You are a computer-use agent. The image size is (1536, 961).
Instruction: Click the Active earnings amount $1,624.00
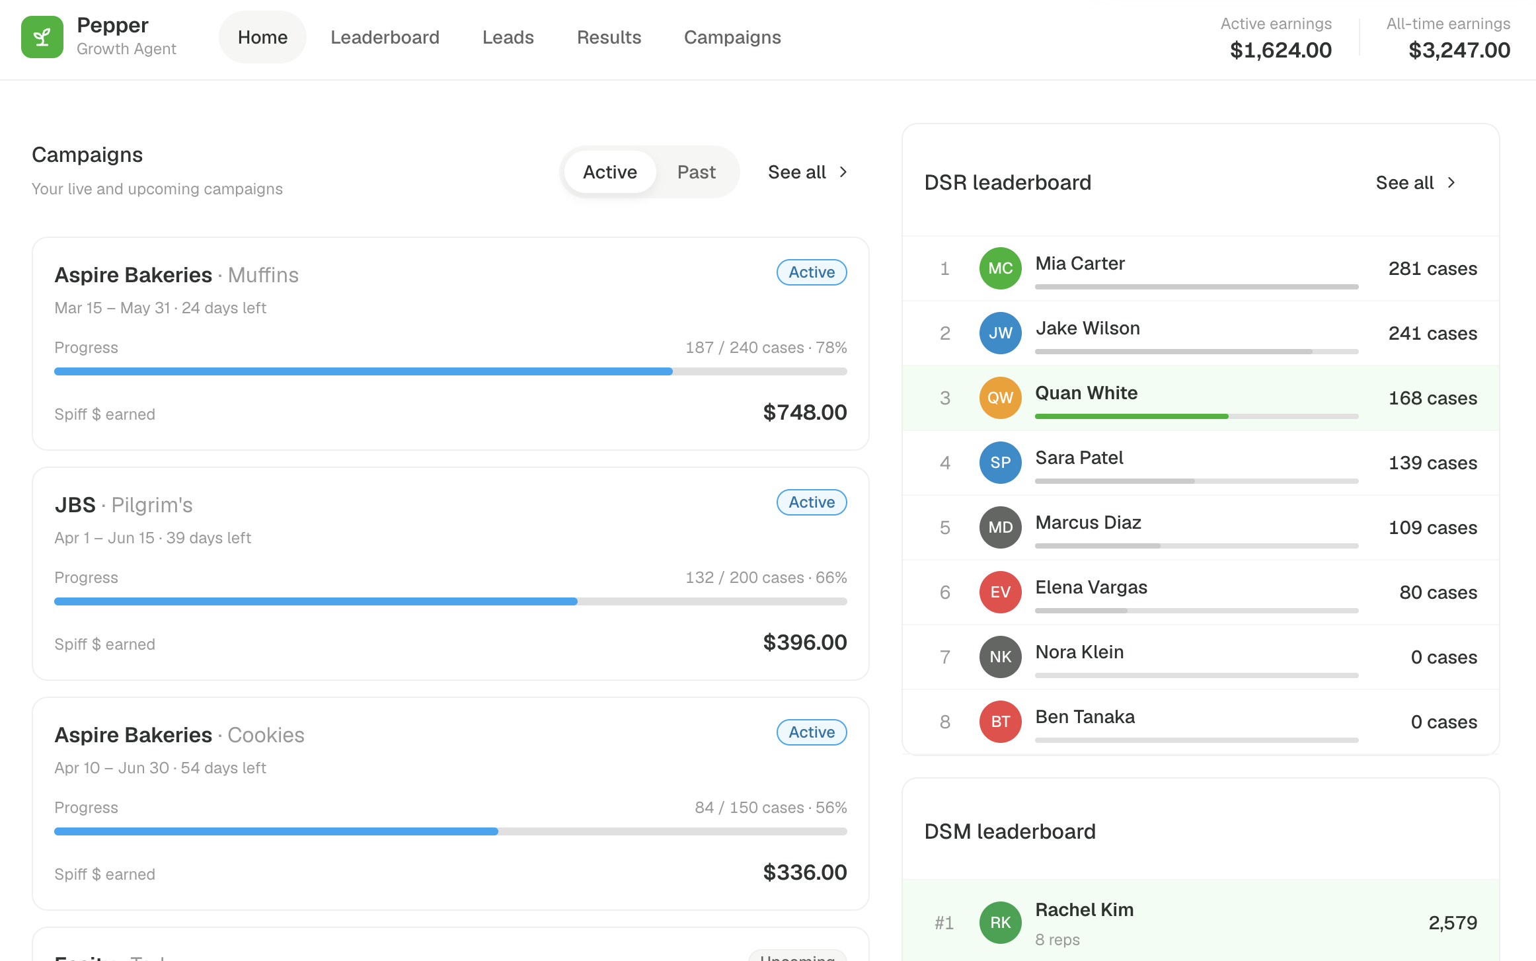[1280, 50]
